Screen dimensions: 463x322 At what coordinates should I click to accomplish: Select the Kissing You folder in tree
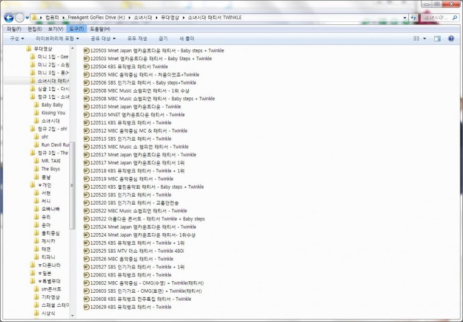(x=53, y=113)
